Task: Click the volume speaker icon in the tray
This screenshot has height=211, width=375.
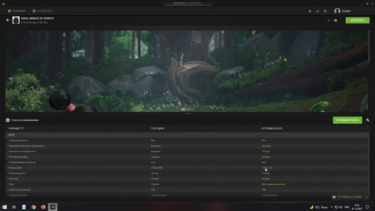Action: (x=341, y=207)
